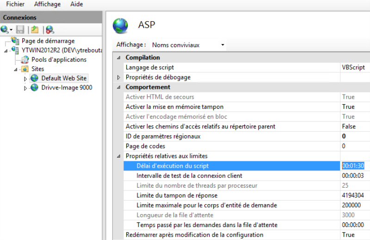The image size is (370, 240).
Task: Click the False value of chemins d'accès relatifs
Action: point(349,126)
